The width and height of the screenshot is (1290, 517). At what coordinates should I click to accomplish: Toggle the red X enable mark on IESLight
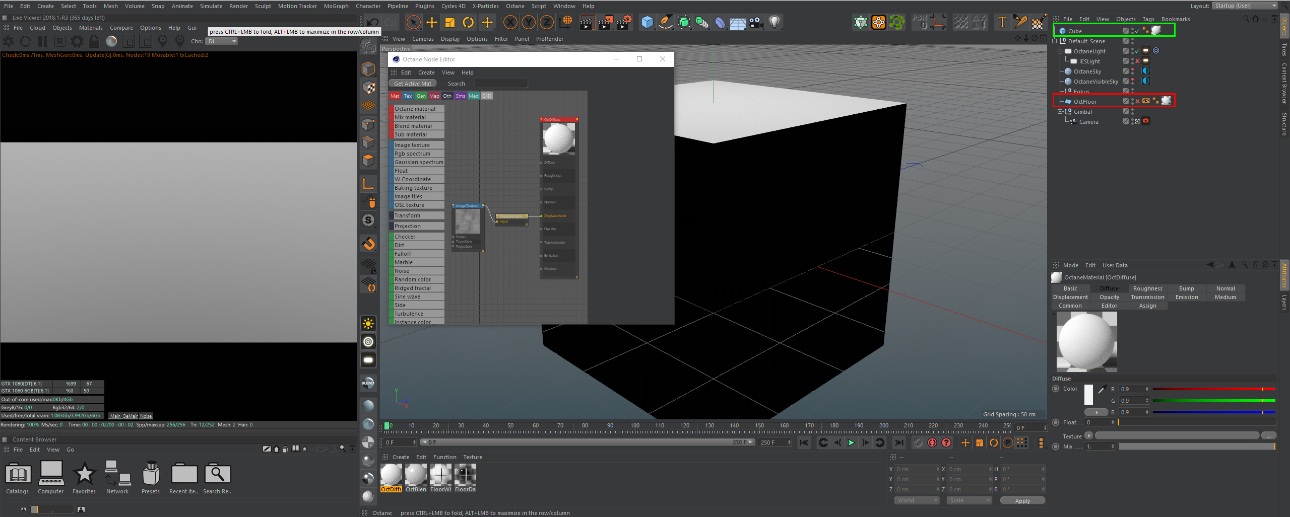(1137, 61)
